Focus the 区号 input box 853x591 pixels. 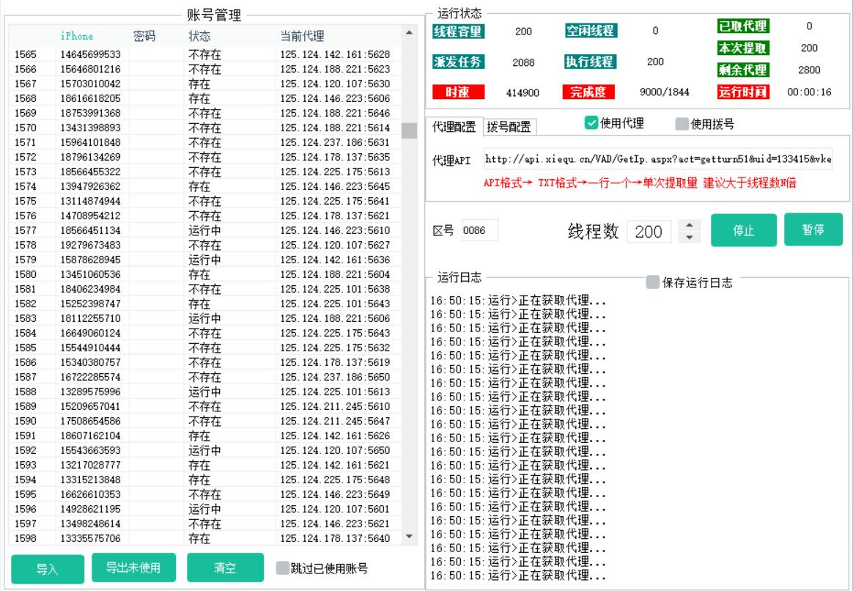479,230
